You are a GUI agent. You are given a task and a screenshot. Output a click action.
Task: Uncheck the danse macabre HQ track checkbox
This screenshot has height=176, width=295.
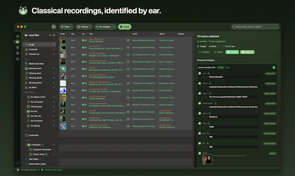[x=274, y=67]
